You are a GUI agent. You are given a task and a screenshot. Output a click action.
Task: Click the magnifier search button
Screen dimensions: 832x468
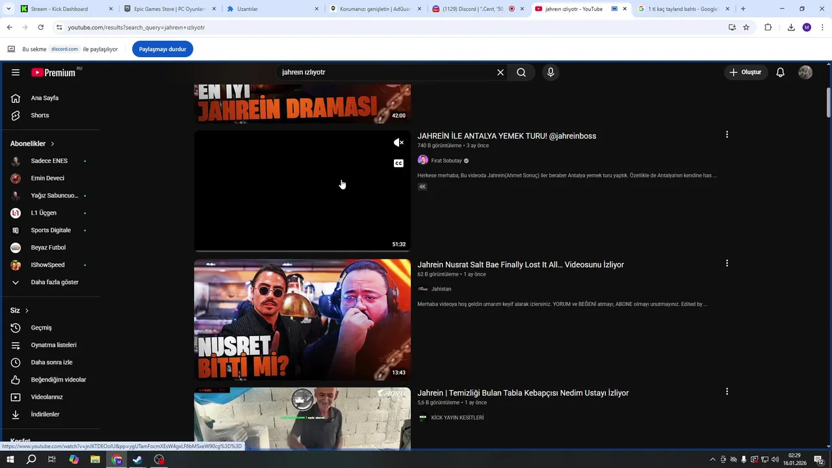tap(521, 72)
